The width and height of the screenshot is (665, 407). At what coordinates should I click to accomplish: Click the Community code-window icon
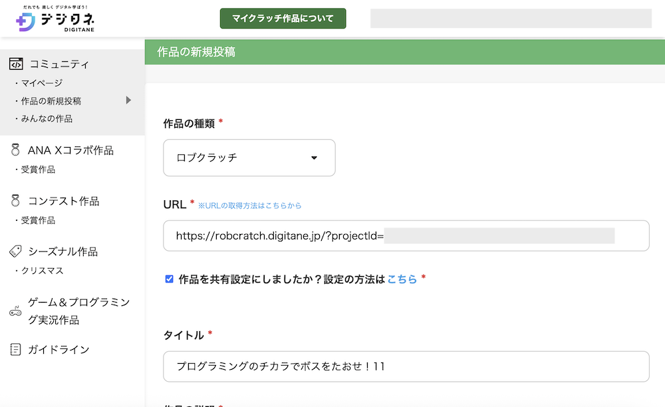(x=16, y=64)
